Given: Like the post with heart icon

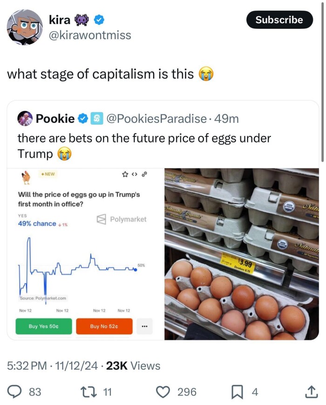Looking at the screenshot, I should click(x=163, y=392).
